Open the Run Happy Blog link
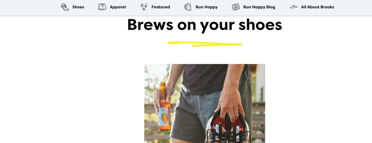This screenshot has height=143, width=372. click(259, 7)
